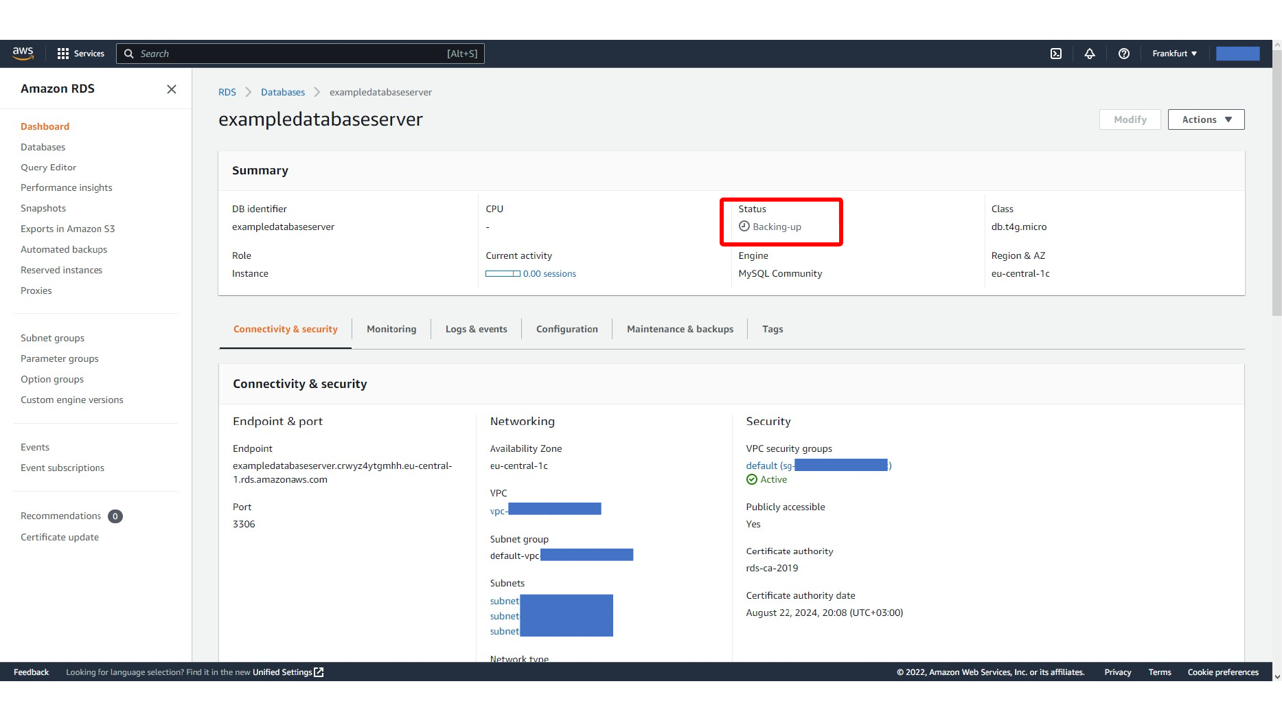
Task: Open Databases in the sidebar
Action: point(43,147)
